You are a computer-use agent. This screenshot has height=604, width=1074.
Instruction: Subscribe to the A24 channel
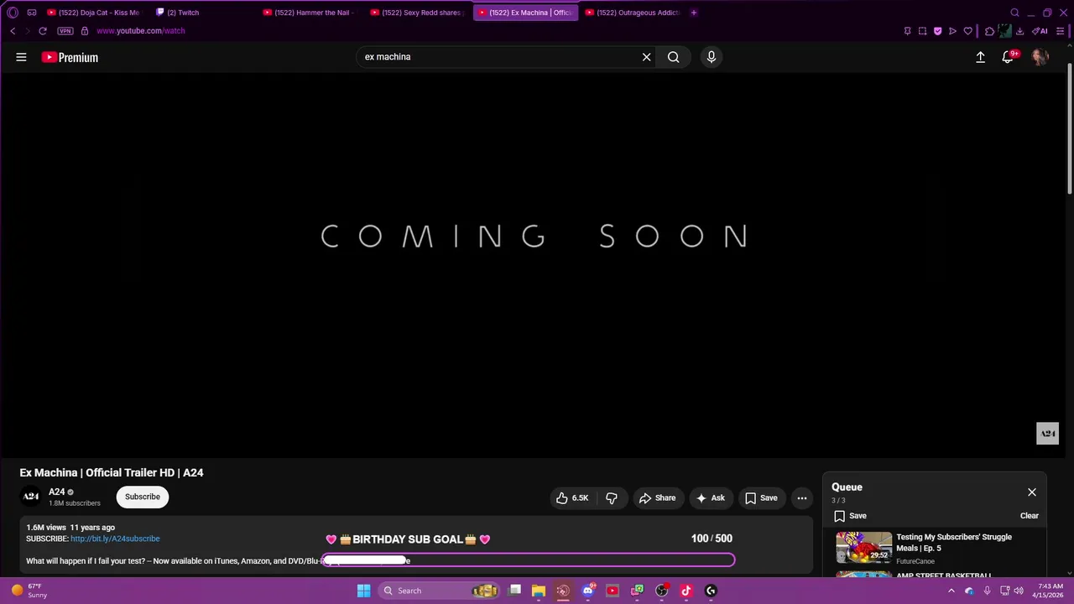(143, 497)
